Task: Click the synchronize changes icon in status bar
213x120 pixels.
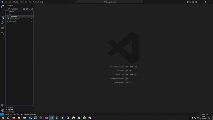Action: [x=11, y=114]
